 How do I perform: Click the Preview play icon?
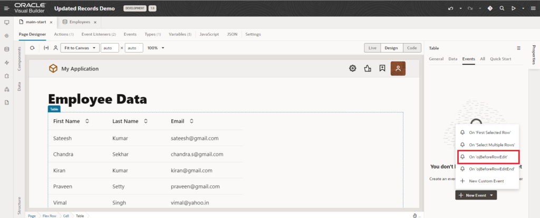[x=513, y=8]
